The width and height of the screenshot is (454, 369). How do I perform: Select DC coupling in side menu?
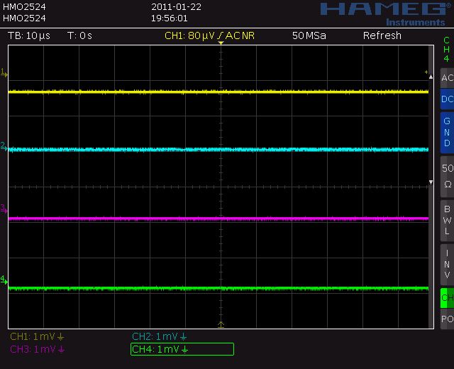tap(446, 99)
